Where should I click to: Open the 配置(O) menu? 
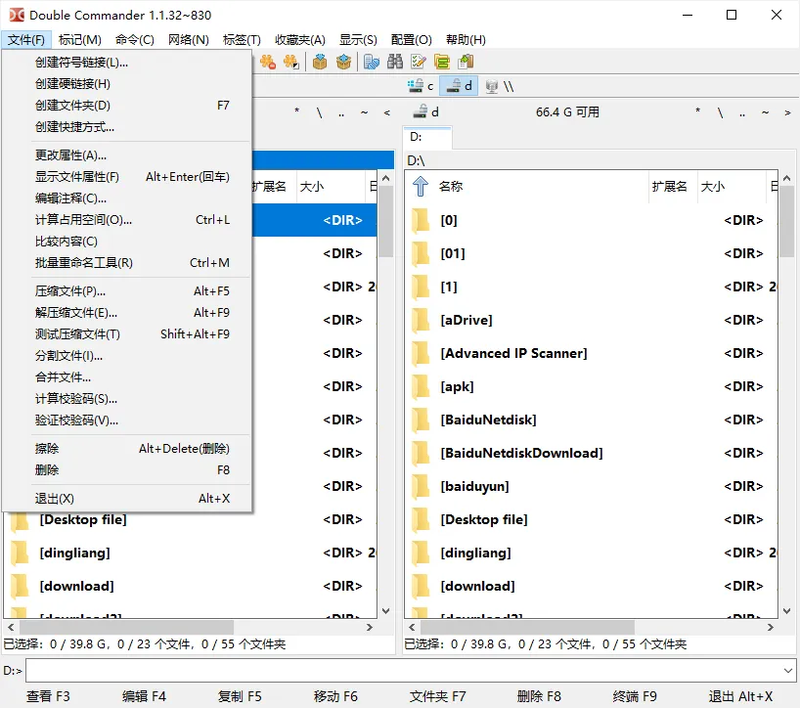point(411,39)
